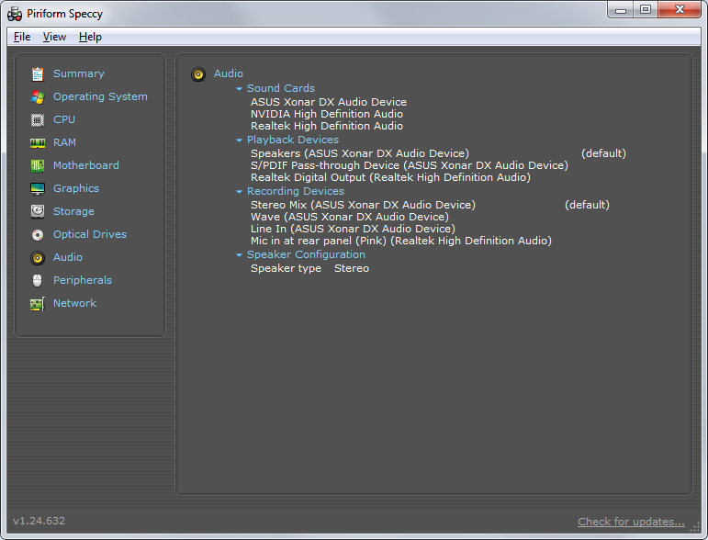Show the CPU section
This screenshot has width=708, height=540.
(x=64, y=119)
